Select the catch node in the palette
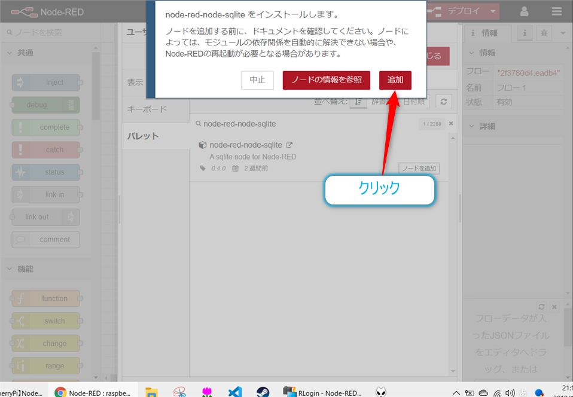Image resolution: width=573 pixels, height=397 pixels. point(45,149)
